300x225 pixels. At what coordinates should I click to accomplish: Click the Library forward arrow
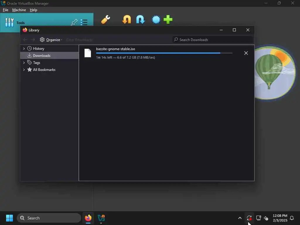point(33,40)
